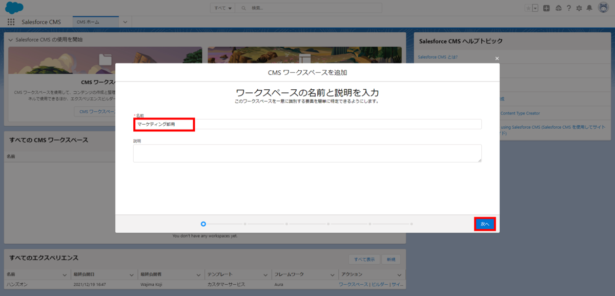Open the App Launcher grid icon
The width and height of the screenshot is (615, 296).
[11, 22]
